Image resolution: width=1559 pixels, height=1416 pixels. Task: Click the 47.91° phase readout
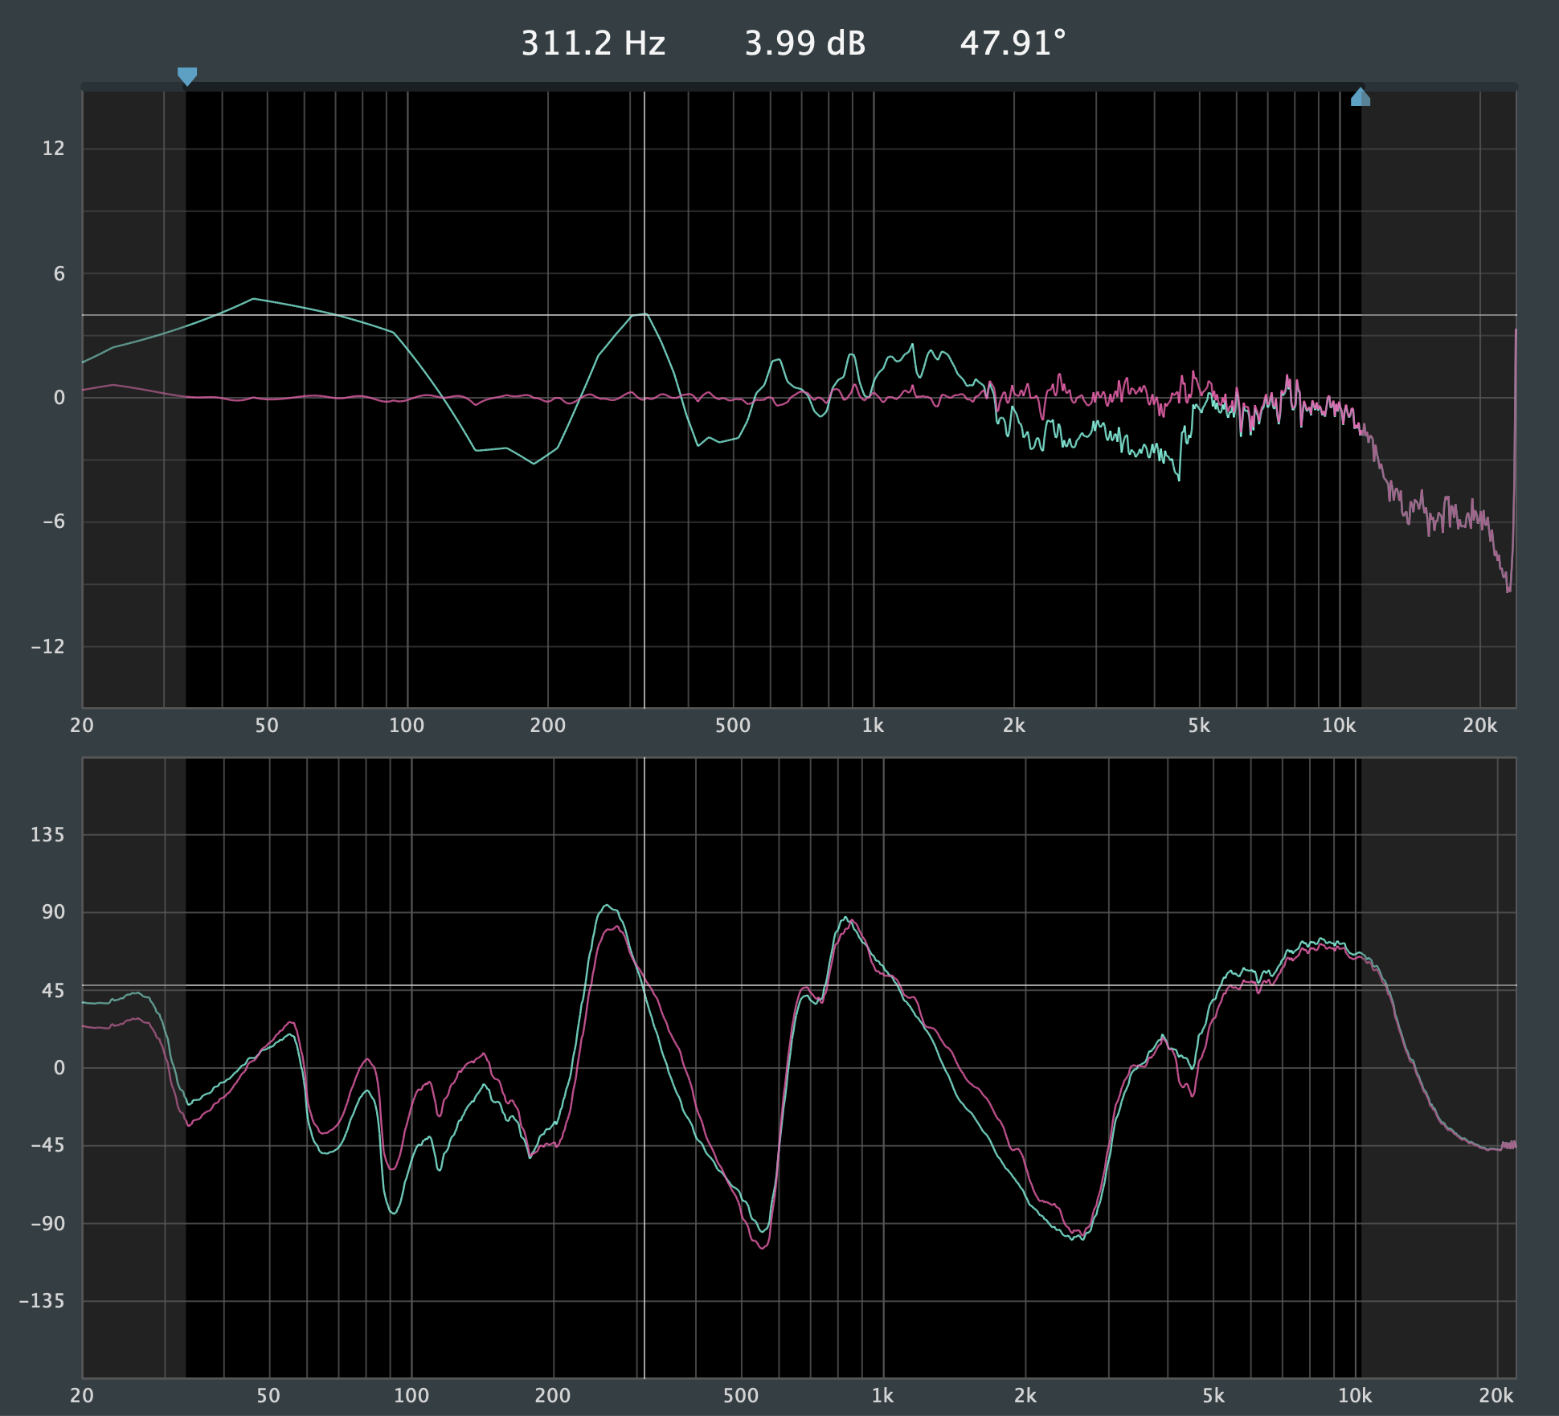click(1013, 43)
